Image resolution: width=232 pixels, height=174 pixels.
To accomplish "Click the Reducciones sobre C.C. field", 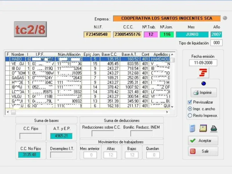I will coord(103,134).
